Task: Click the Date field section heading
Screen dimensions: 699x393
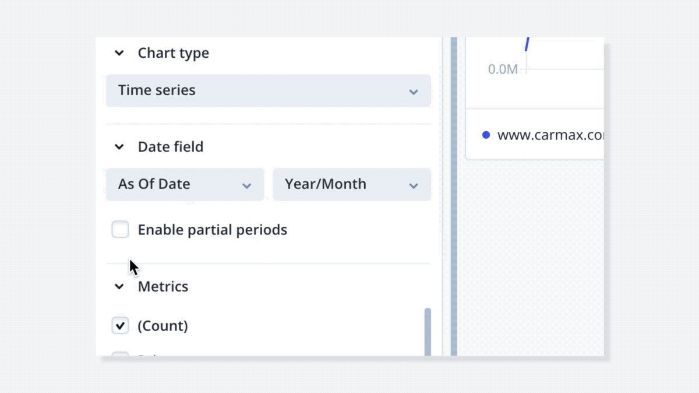Action: click(x=171, y=147)
